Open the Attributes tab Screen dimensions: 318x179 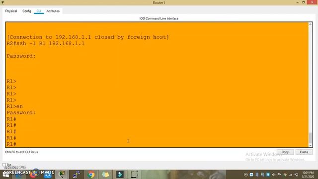[x=53, y=11]
